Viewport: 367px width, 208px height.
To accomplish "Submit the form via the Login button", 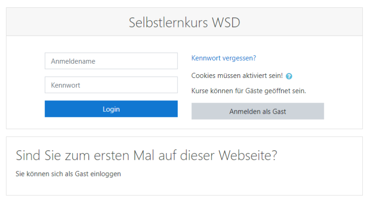I will (111, 109).
